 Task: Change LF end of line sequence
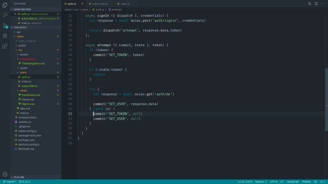tap(282, 182)
